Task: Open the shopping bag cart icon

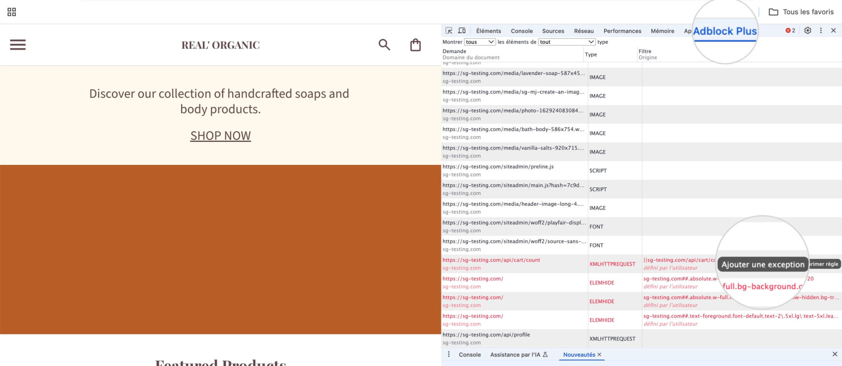Action: click(x=415, y=45)
